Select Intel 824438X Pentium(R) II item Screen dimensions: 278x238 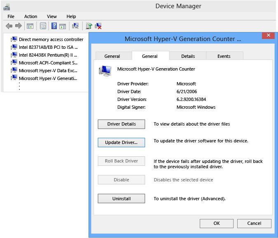(48, 55)
